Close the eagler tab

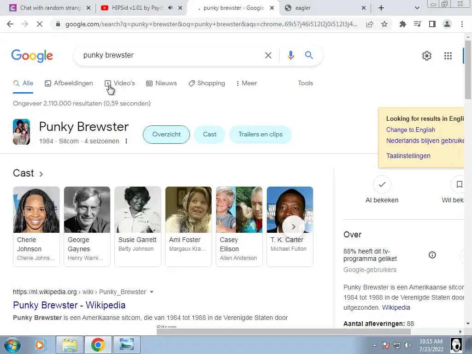(x=363, y=8)
